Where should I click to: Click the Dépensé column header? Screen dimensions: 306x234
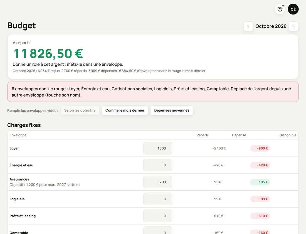click(239, 135)
